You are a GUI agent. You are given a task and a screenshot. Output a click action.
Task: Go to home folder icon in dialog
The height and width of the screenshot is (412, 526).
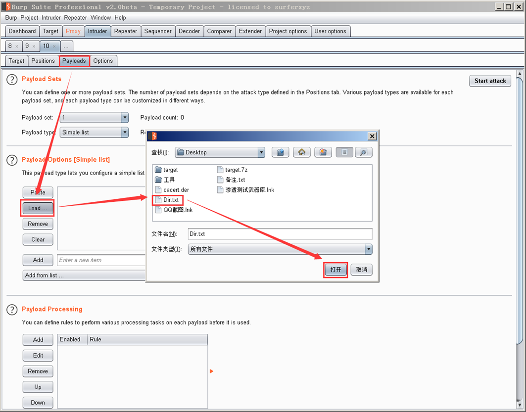coord(301,152)
